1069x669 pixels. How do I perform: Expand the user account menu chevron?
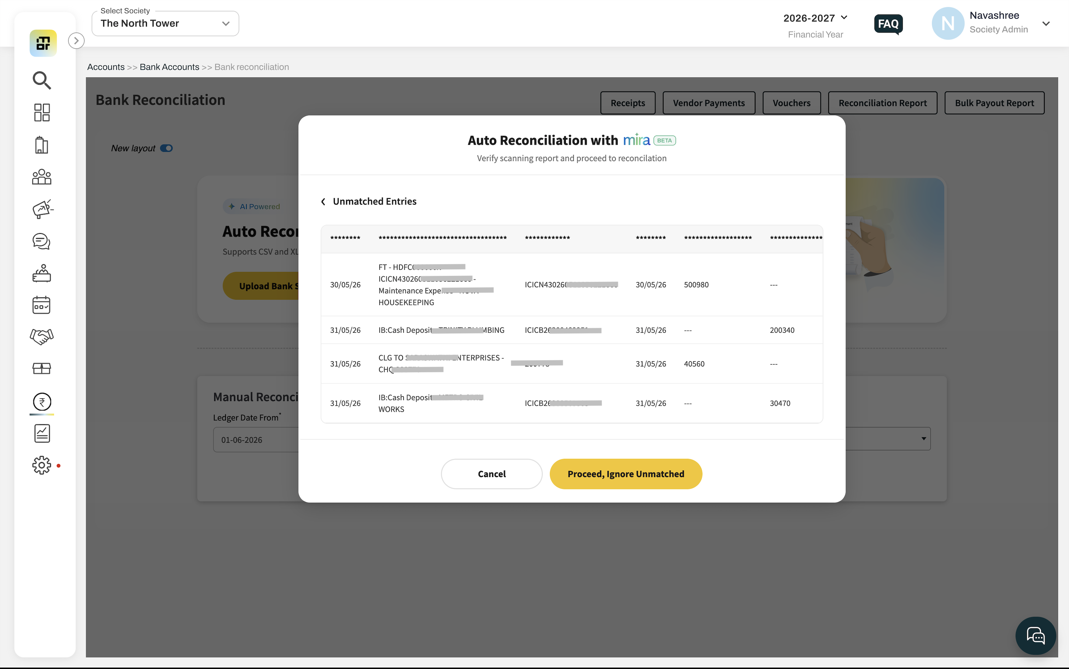point(1046,24)
